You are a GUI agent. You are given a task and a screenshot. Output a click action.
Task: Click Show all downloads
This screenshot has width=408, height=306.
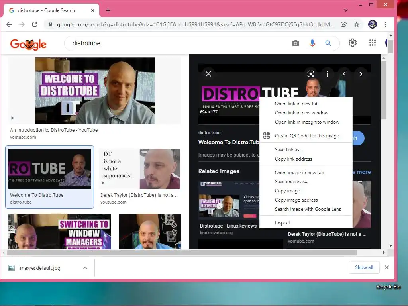(x=364, y=267)
